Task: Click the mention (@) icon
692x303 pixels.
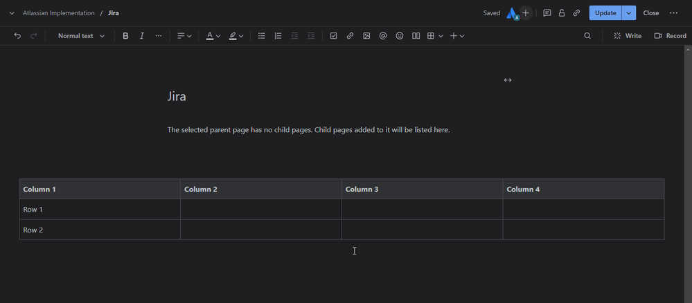Action: 383,36
